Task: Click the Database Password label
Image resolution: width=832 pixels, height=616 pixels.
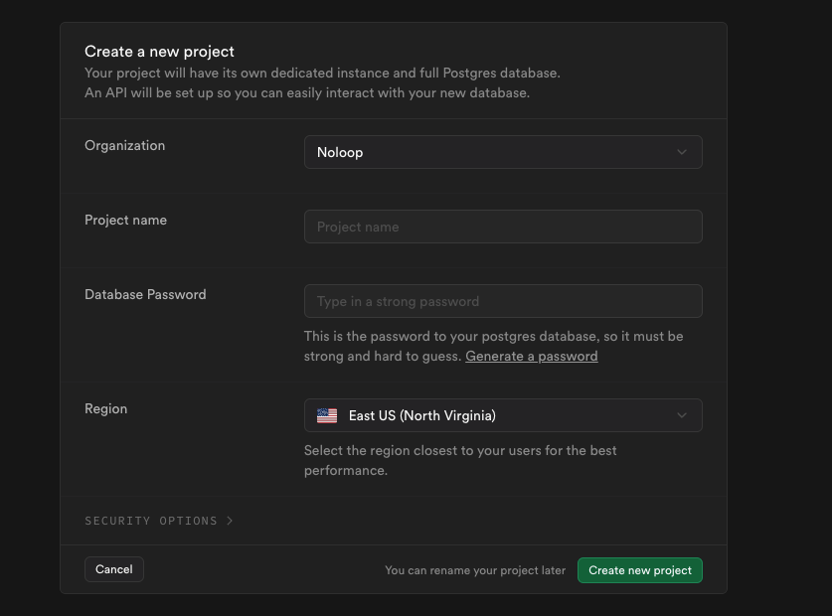Action: pyautogui.click(x=145, y=294)
